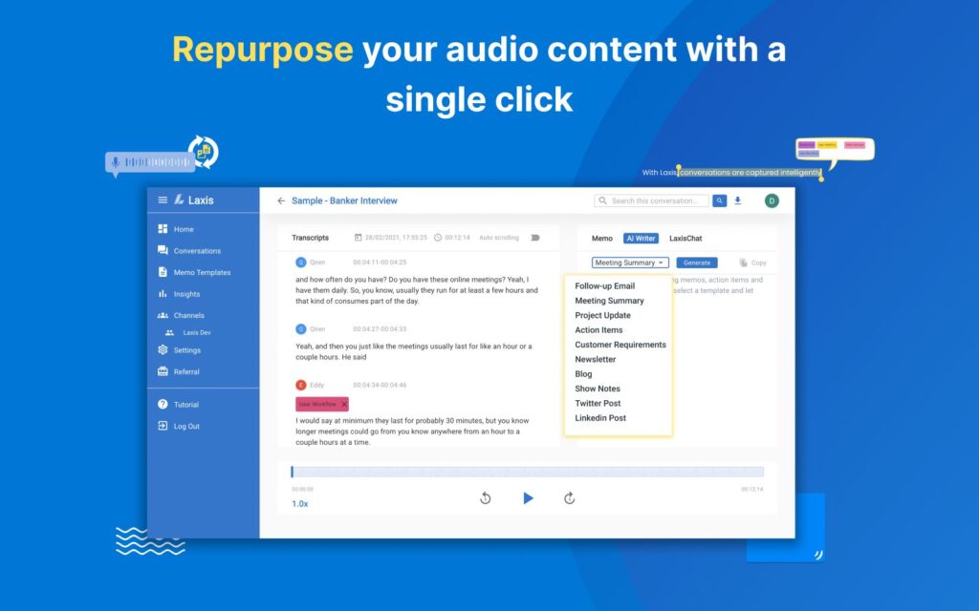Choose Blog from dropdown list
This screenshot has height=611, width=979.
pos(583,374)
